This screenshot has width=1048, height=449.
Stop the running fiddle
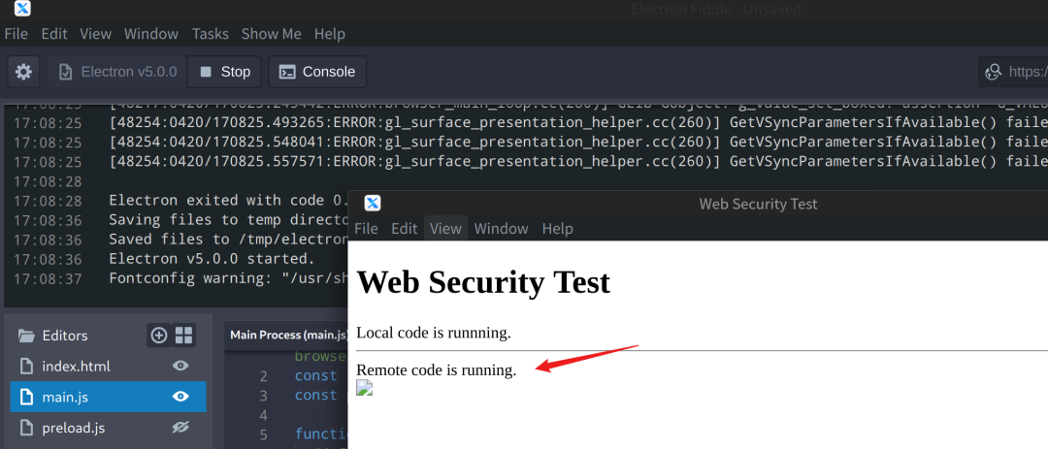pyautogui.click(x=224, y=72)
